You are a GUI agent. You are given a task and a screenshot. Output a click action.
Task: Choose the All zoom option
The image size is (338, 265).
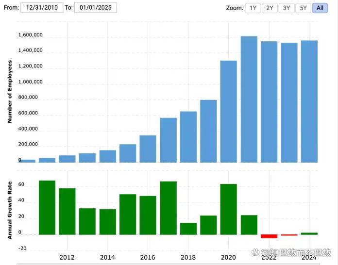tap(320, 8)
